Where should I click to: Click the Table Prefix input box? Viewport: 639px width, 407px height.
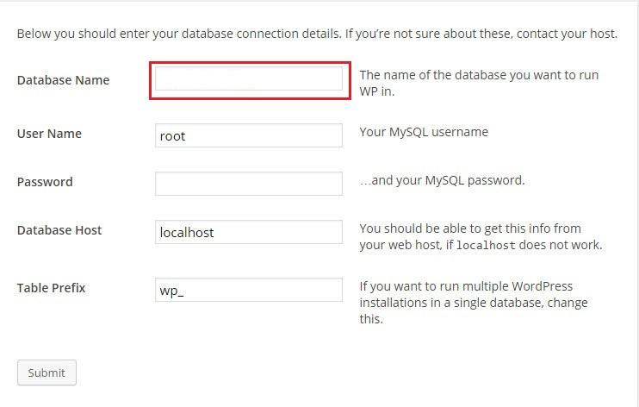coord(249,290)
